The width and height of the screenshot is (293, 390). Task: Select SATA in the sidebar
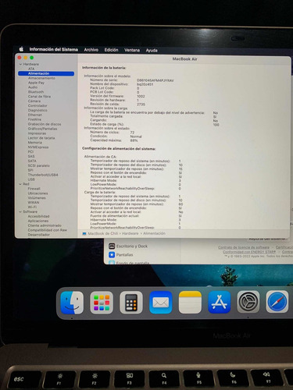tap(32, 161)
